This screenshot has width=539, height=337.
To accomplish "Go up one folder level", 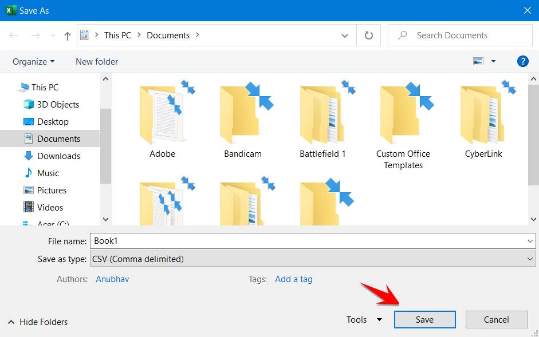I will [x=68, y=35].
